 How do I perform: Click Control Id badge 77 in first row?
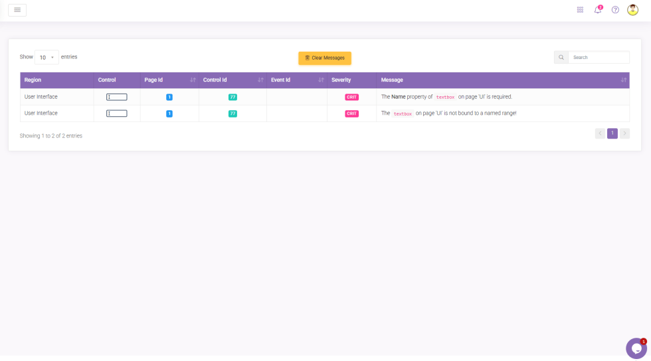232,97
